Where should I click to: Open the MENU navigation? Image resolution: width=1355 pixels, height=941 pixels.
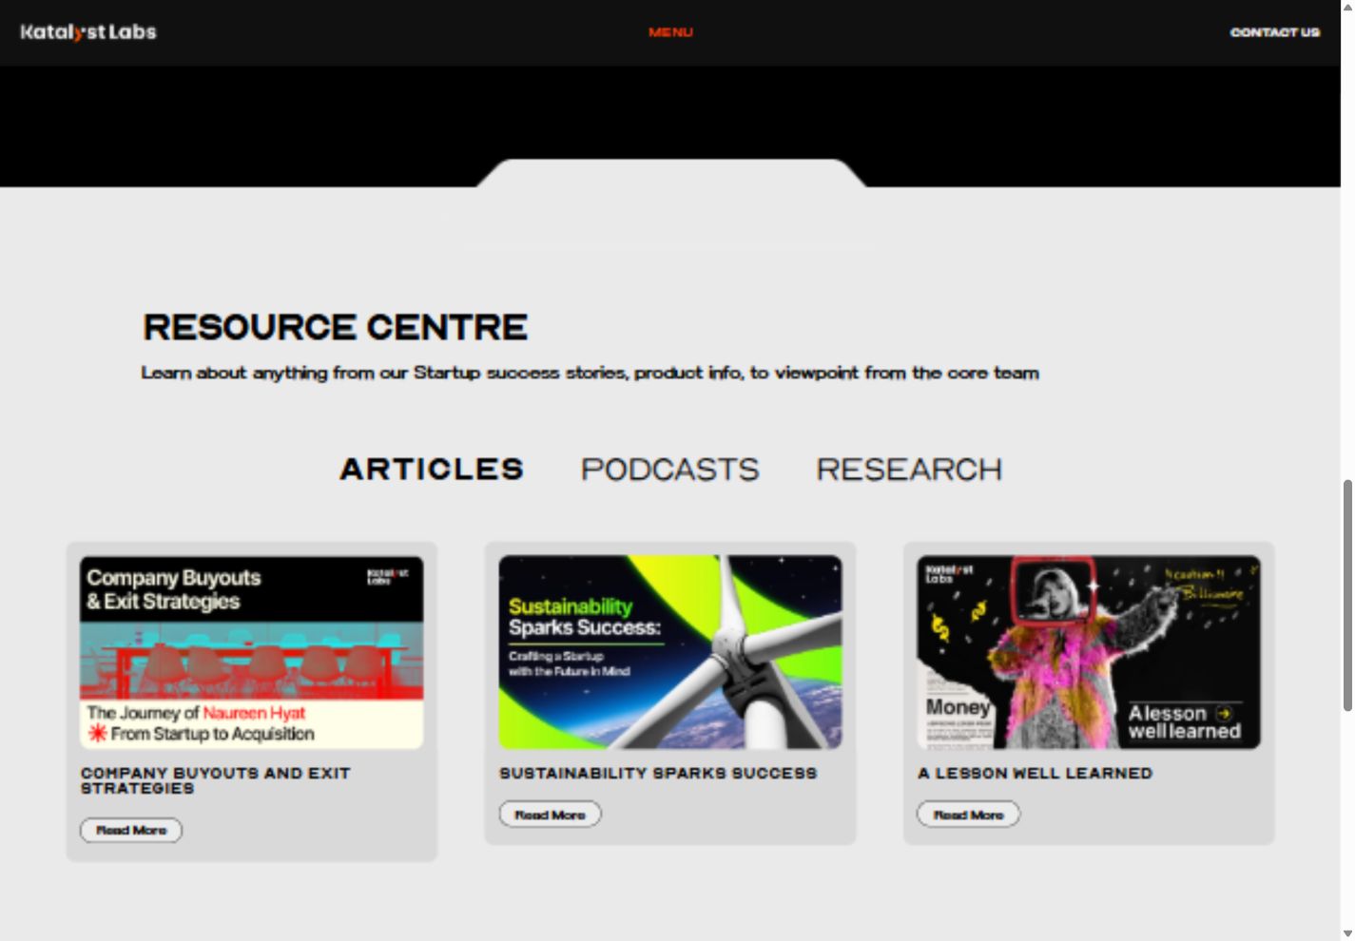point(670,32)
